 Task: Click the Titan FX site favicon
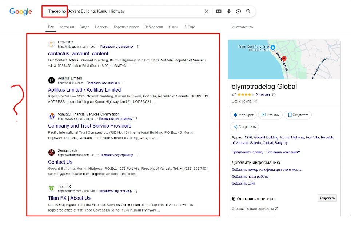coord(52,189)
